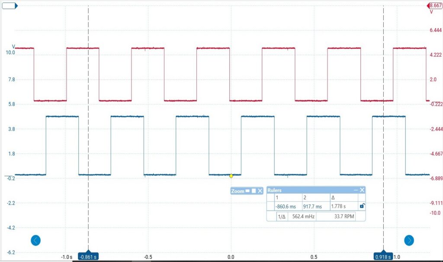The height and width of the screenshot is (262, 443).
Task: Click the red 8.667 V ruler handle
Action: (434, 6)
